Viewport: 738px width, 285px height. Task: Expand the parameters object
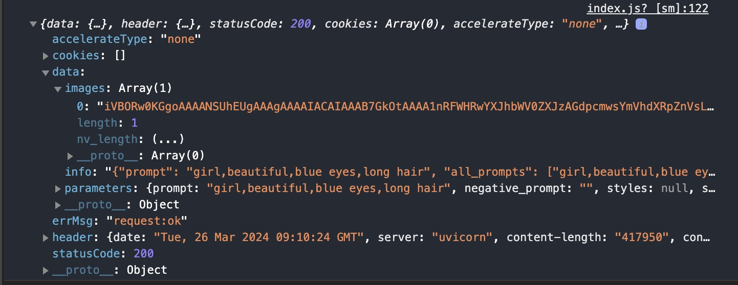(58, 189)
